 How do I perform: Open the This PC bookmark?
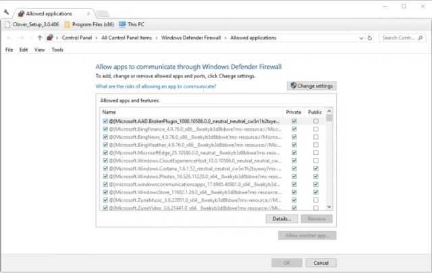point(132,24)
